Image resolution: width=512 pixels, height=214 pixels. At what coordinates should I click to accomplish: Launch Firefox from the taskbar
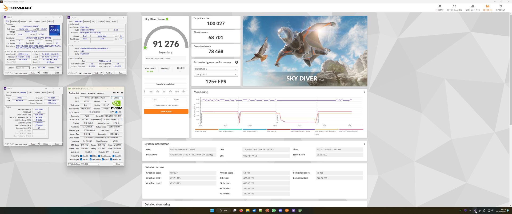(241, 210)
